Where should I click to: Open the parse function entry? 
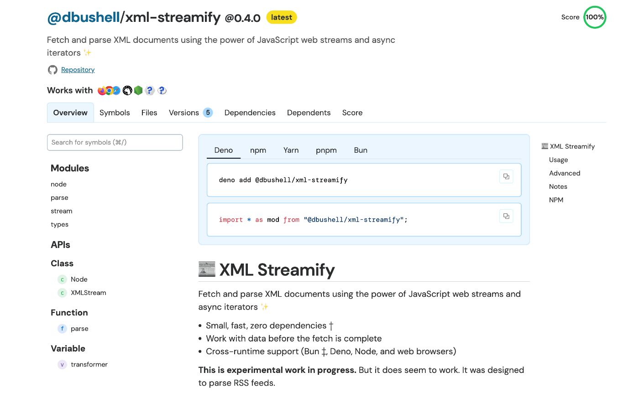(x=79, y=329)
